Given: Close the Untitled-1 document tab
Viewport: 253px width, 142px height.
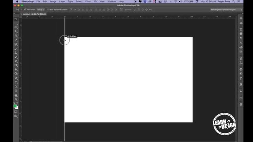Looking at the screenshot, I should [x=21, y=14].
